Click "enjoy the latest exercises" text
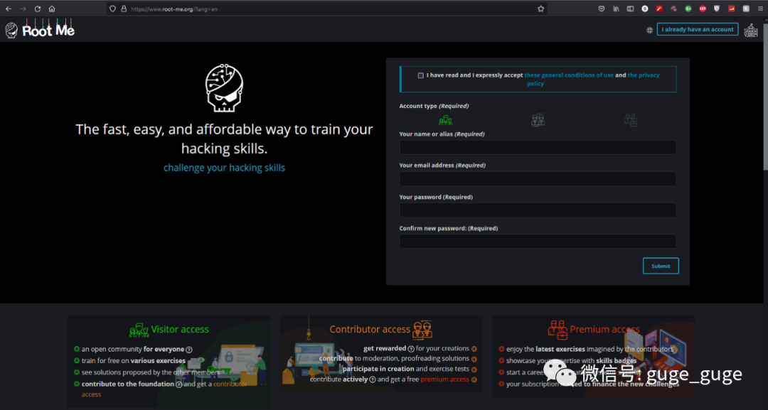The width and height of the screenshot is (768, 410). [x=545, y=349]
